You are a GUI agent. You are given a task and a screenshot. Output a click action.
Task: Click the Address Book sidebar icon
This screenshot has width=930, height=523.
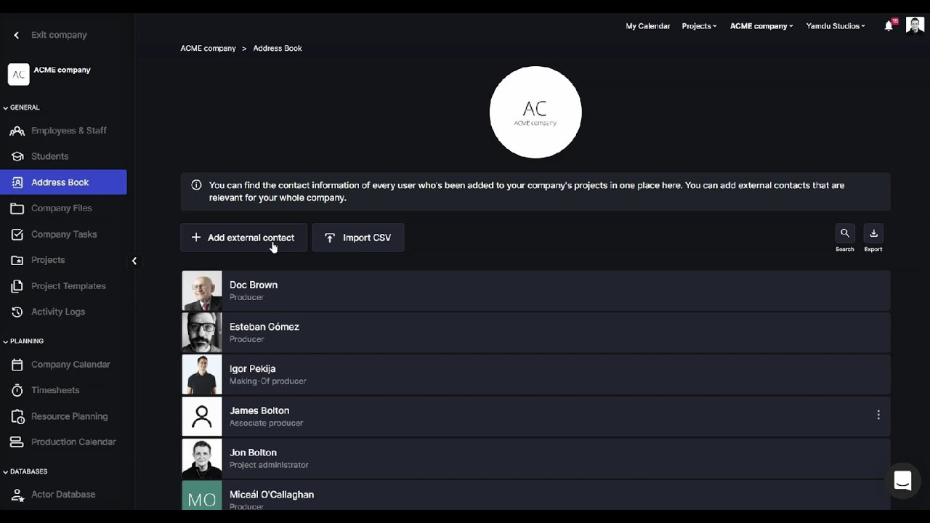[17, 182]
